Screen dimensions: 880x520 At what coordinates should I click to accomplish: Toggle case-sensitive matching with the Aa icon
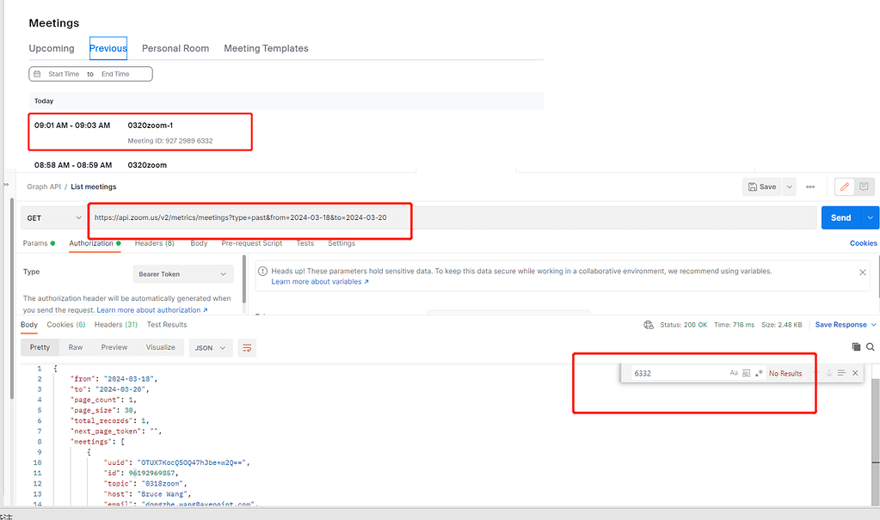pos(734,372)
